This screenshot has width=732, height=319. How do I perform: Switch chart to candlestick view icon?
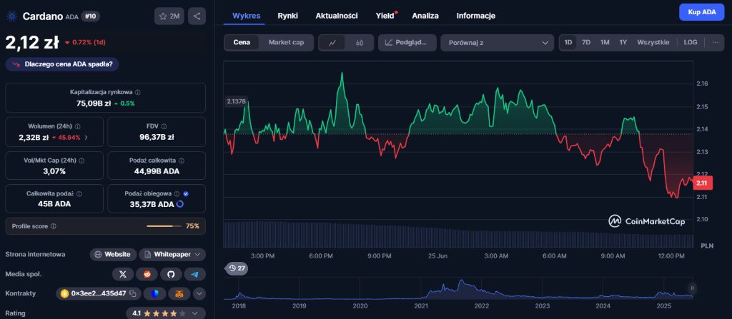click(359, 42)
